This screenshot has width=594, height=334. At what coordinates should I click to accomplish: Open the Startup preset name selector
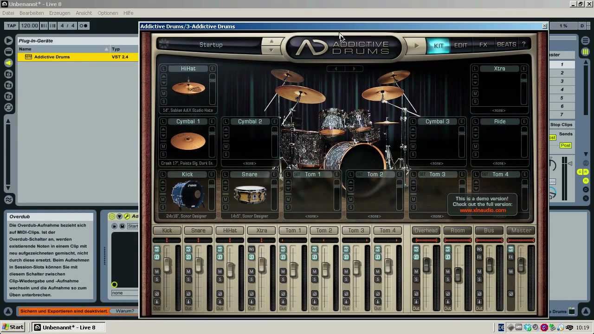point(211,45)
